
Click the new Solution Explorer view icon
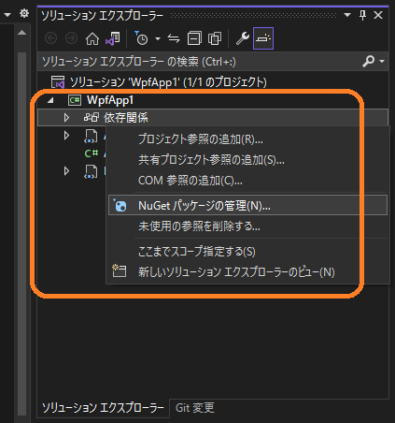(120, 271)
